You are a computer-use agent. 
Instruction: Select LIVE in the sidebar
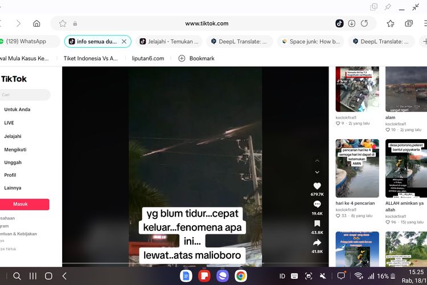tap(9, 123)
